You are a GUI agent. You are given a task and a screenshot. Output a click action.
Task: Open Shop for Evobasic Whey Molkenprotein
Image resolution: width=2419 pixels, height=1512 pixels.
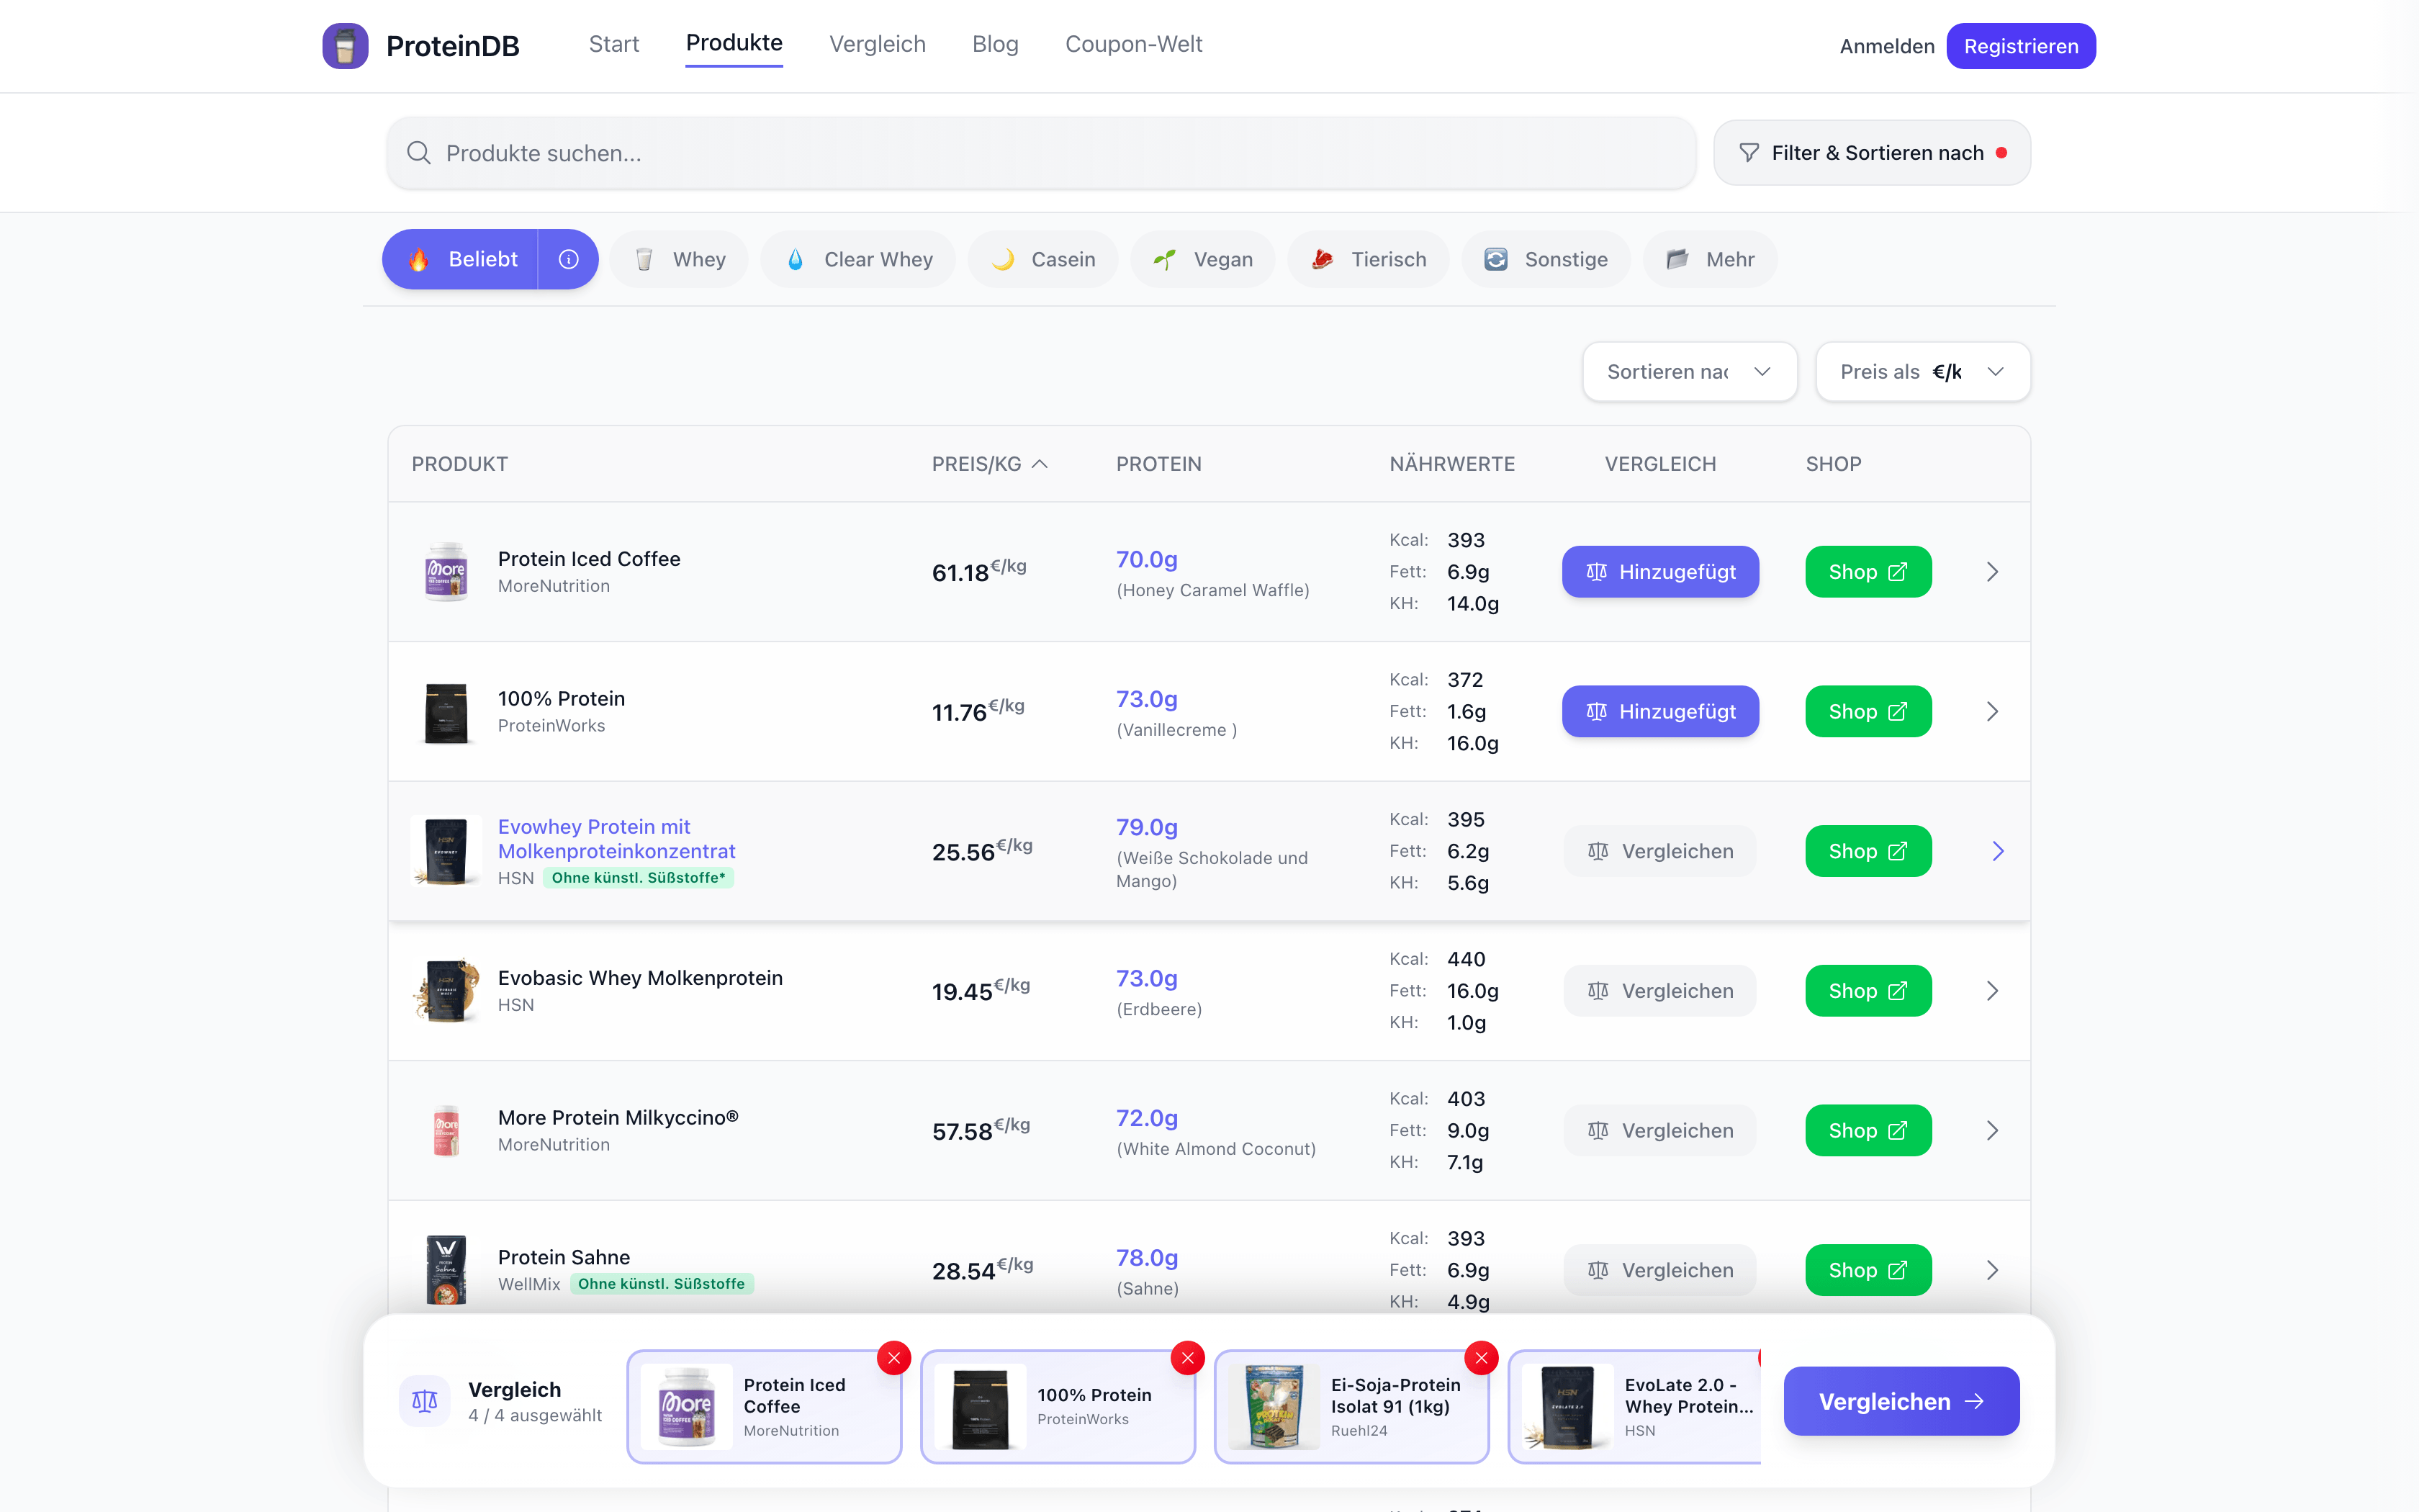pyautogui.click(x=1868, y=991)
